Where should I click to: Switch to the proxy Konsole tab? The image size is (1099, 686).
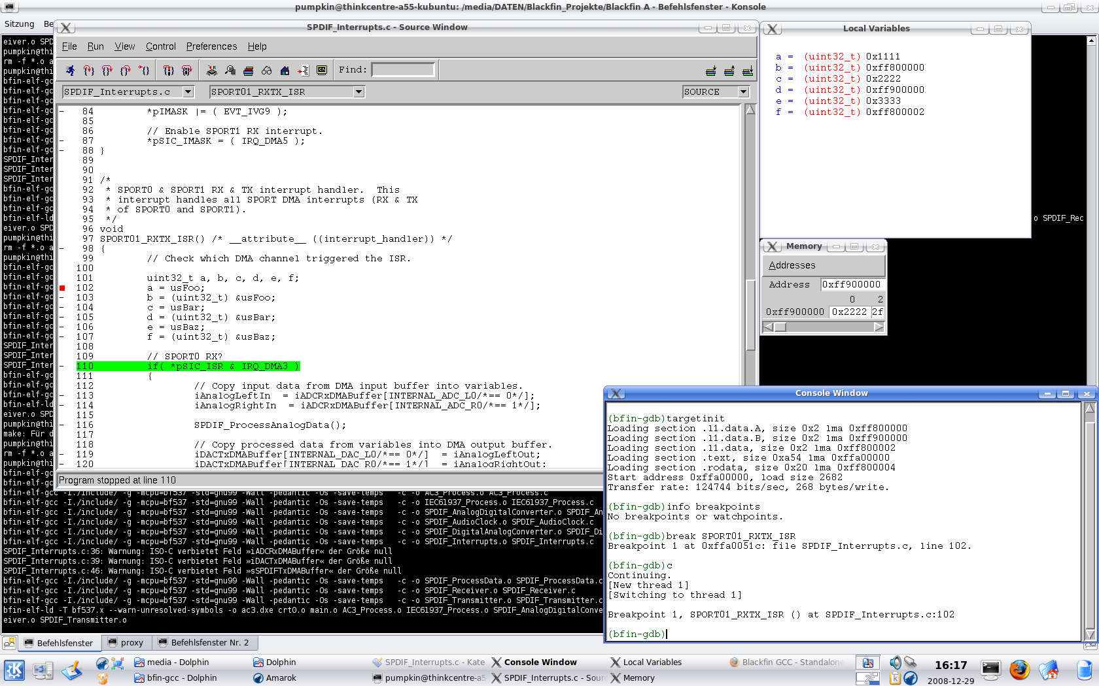pyautogui.click(x=126, y=643)
